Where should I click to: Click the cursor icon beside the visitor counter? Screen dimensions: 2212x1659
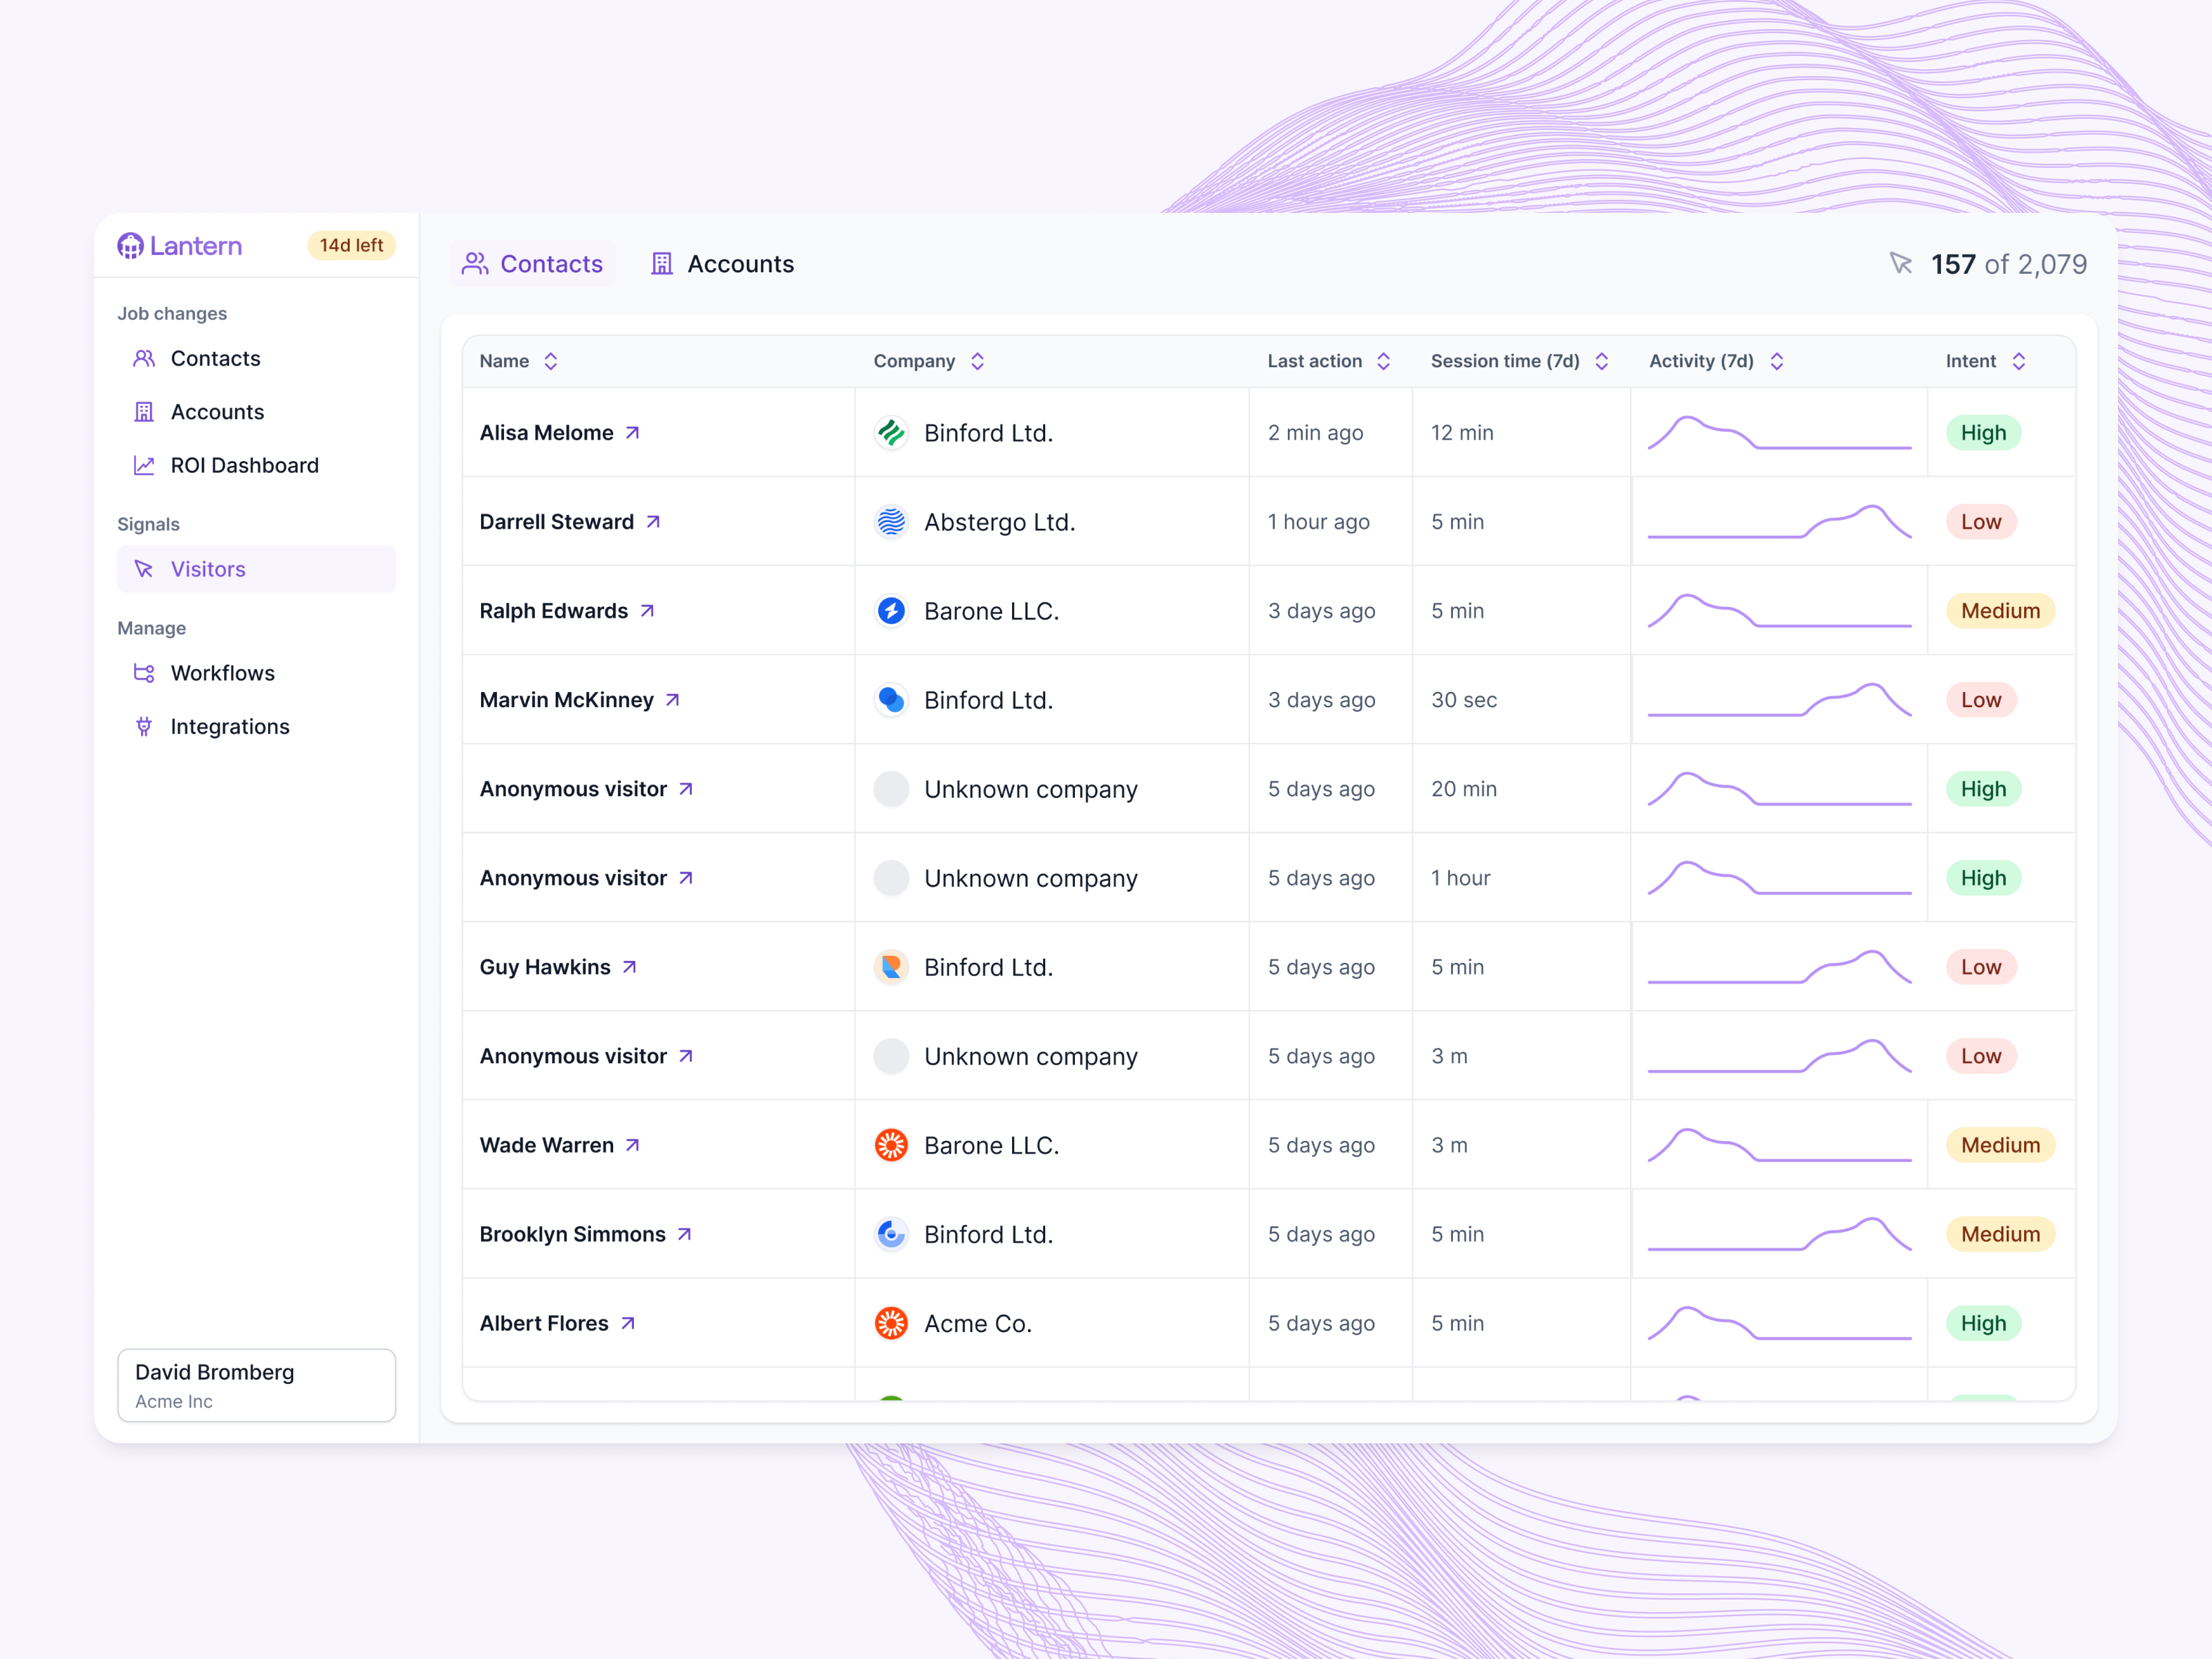click(1902, 263)
